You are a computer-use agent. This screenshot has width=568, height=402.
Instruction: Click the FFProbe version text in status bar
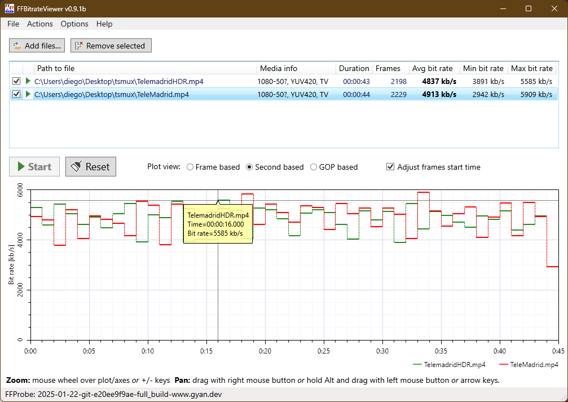pos(113,394)
